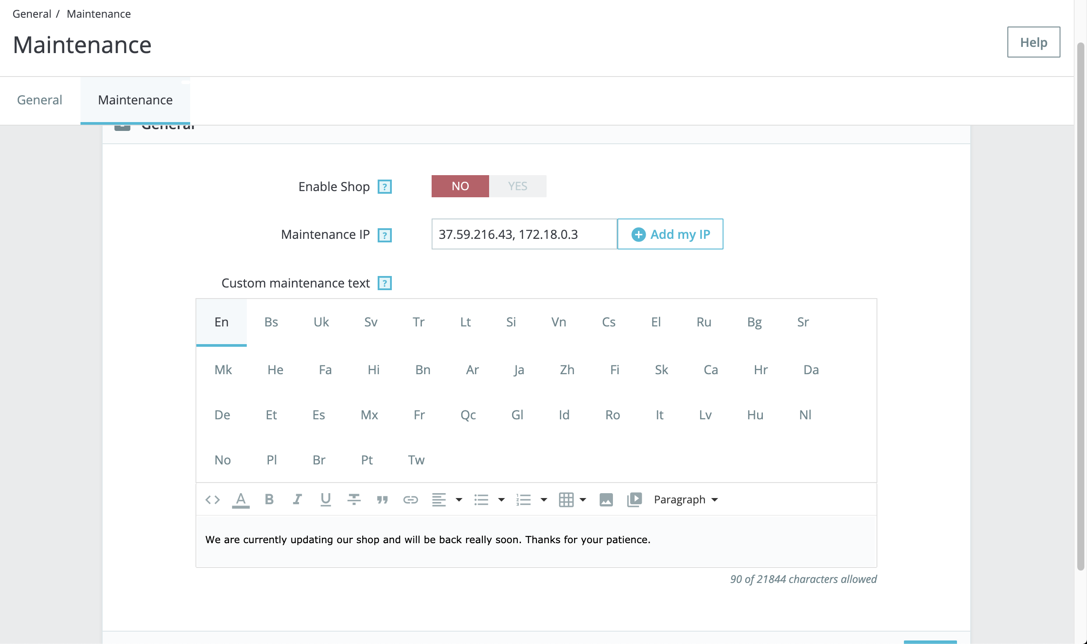1087x644 pixels.
Task: Apply strikethrough formatting
Action: tap(354, 500)
